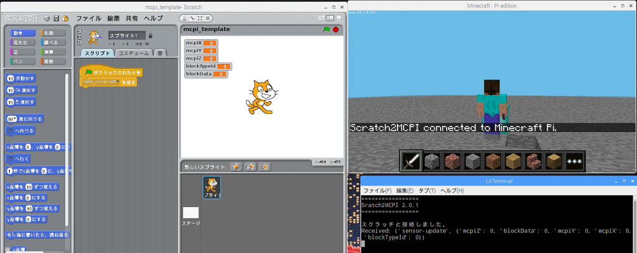Screen dimensions: 637x253
Task: Open the へ行く target dropdown
Action: pos(11,159)
